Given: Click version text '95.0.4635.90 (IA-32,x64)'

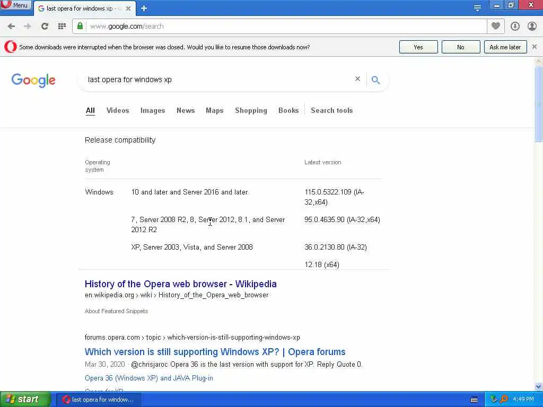Looking at the screenshot, I should pyautogui.click(x=342, y=220).
